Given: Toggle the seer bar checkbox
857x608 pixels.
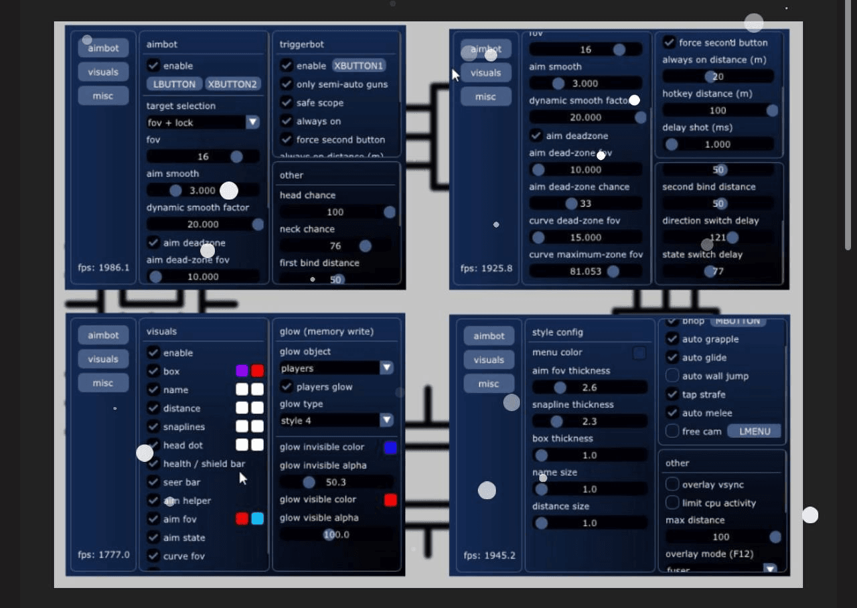Looking at the screenshot, I should click(x=153, y=482).
